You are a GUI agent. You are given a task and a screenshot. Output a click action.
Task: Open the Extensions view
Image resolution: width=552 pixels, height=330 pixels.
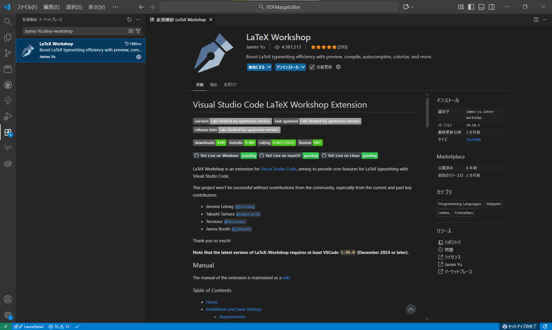coord(8,132)
